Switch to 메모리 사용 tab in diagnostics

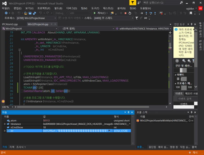point(191,94)
